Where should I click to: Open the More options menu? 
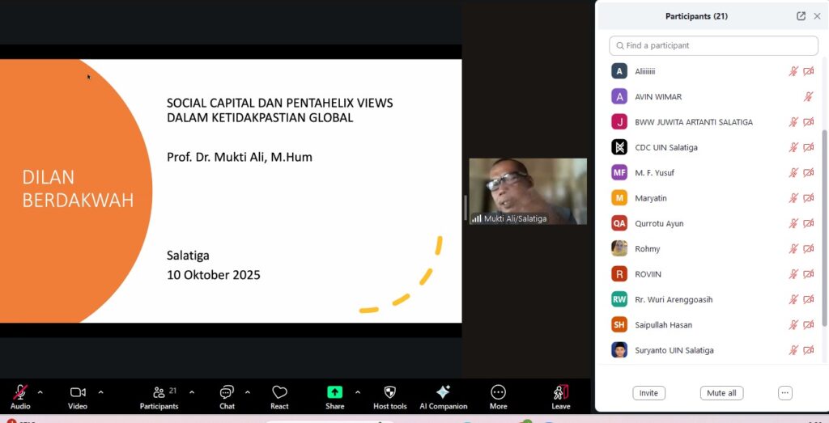pyautogui.click(x=498, y=393)
